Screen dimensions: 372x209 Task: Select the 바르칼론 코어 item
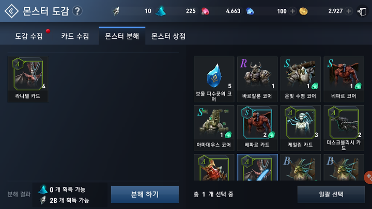coord(257,79)
